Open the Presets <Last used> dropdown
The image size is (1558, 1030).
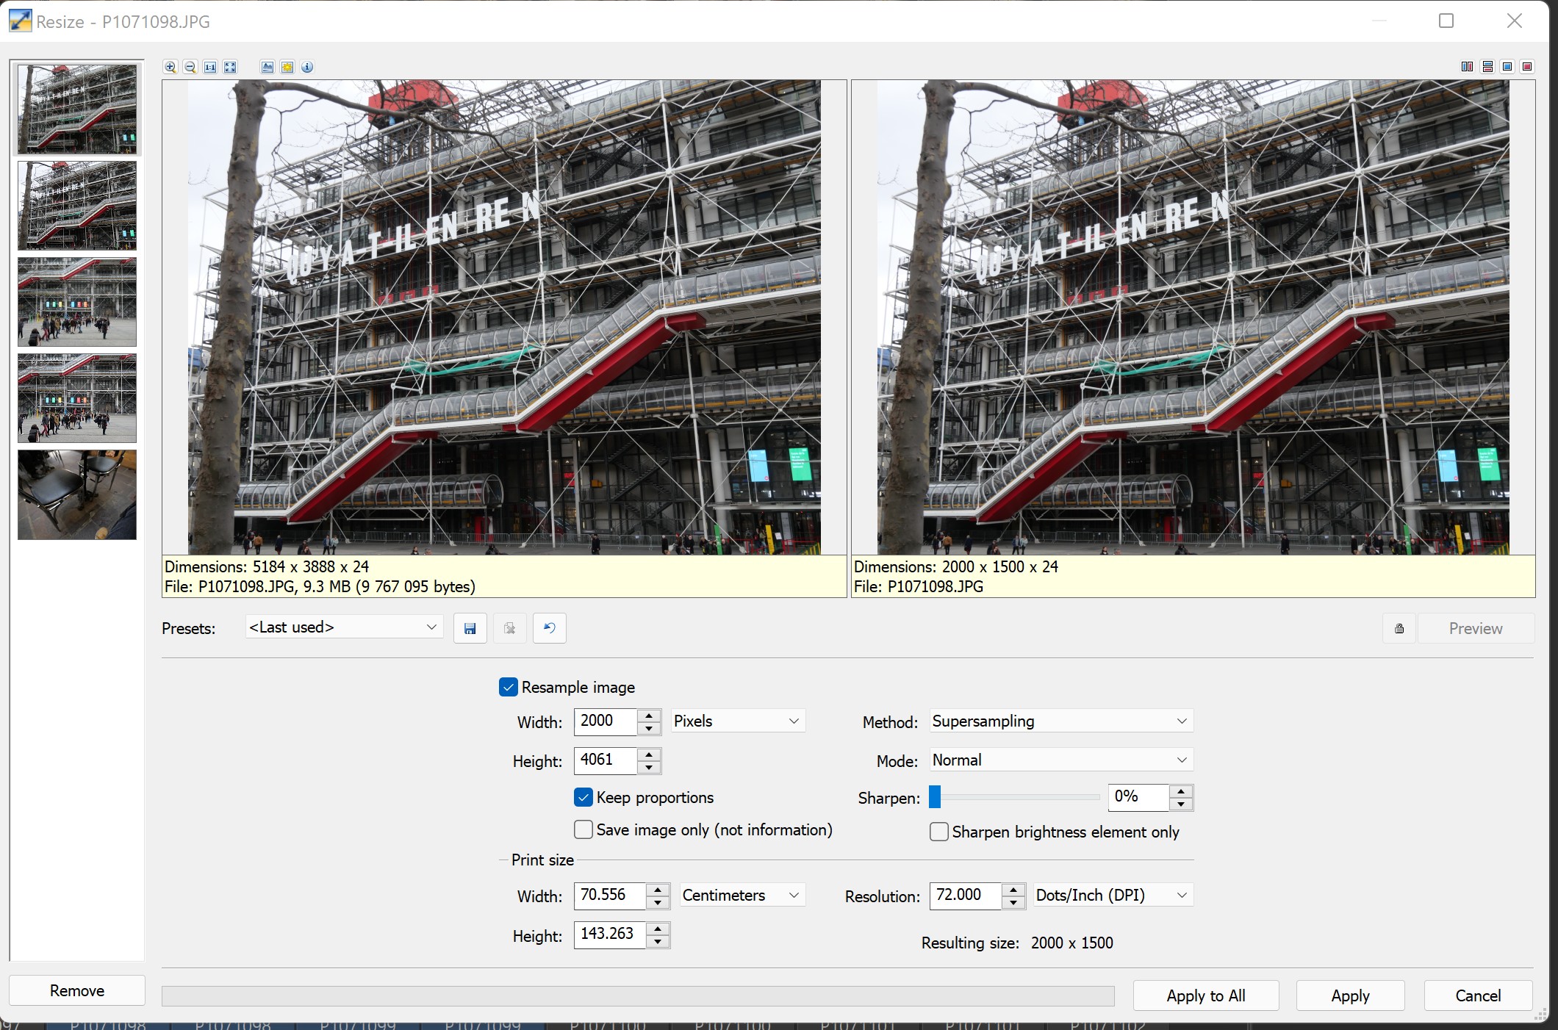[344, 627]
